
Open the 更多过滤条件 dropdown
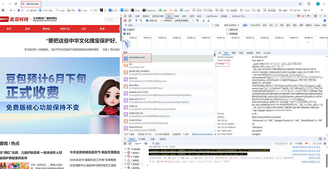tap(232, 25)
